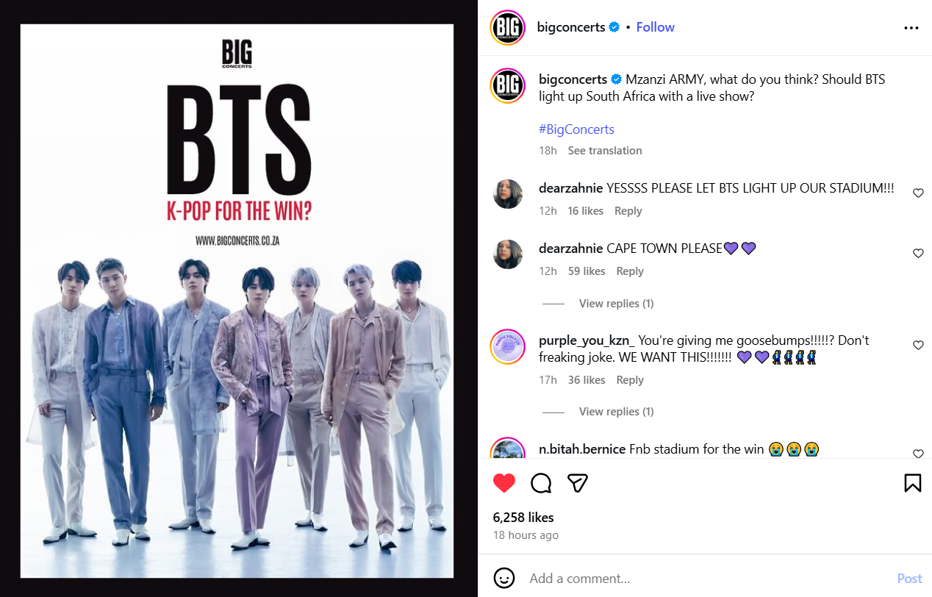Open the comment speech bubble icon

pos(542,483)
